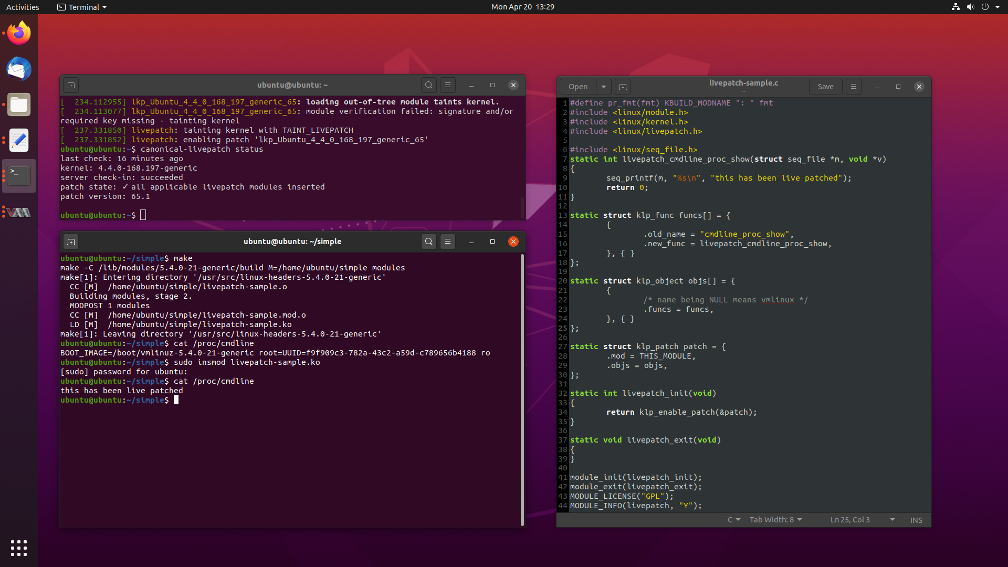Click the volume icon in top bar

(x=970, y=7)
